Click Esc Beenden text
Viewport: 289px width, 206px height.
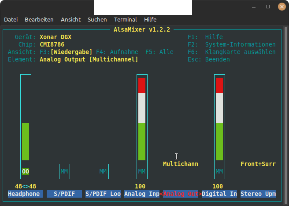click(x=209, y=59)
